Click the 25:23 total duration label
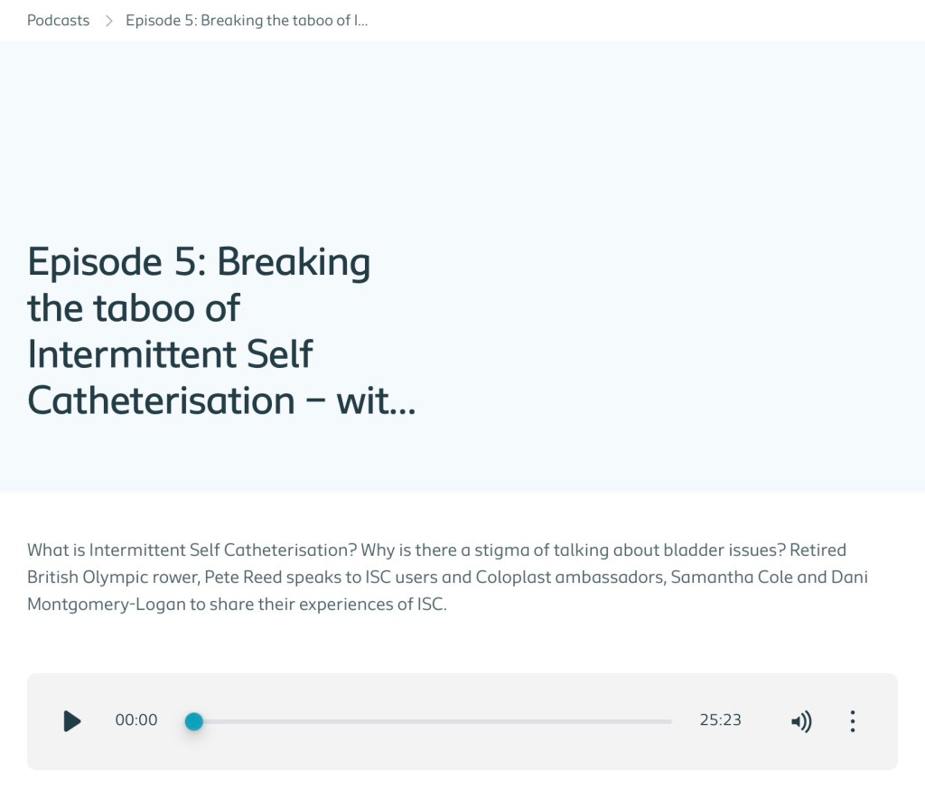925x808 pixels. coord(720,720)
